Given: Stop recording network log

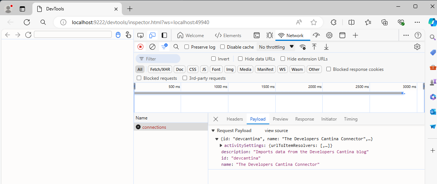Looking at the screenshot, I should pos(140,47).
